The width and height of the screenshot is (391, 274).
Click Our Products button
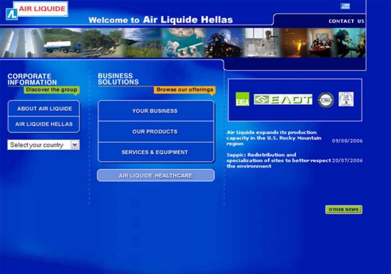point(155,132)
